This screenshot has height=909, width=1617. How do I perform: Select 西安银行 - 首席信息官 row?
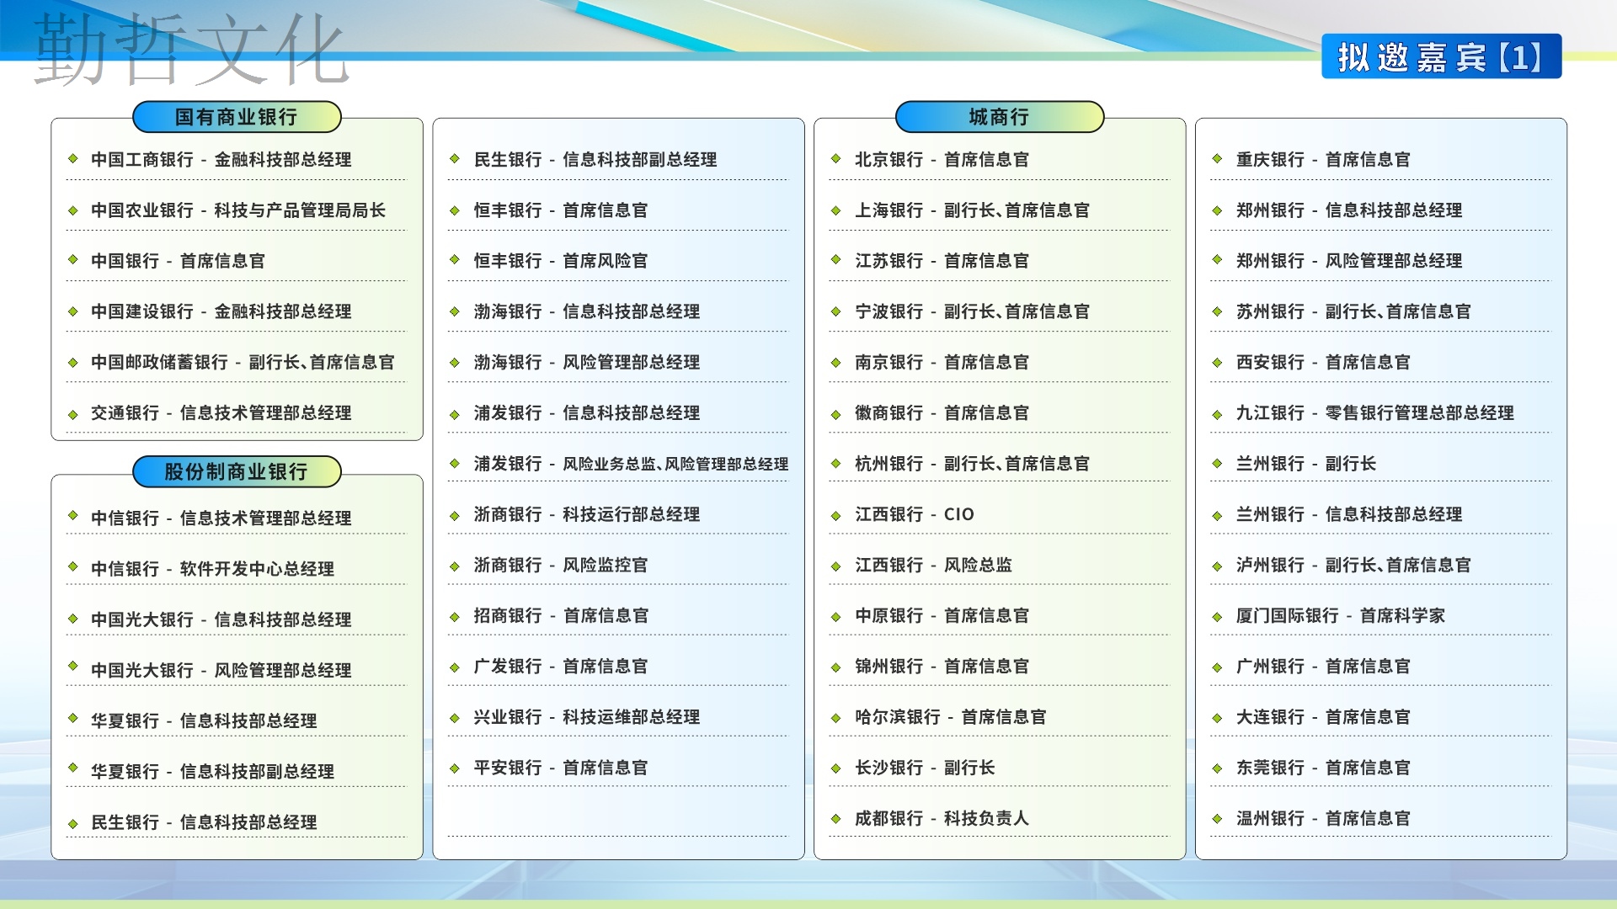(1380, 362)
